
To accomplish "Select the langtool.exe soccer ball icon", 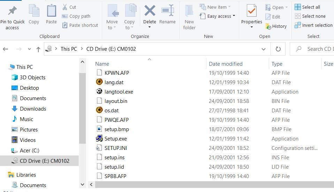I will [99, 91].
